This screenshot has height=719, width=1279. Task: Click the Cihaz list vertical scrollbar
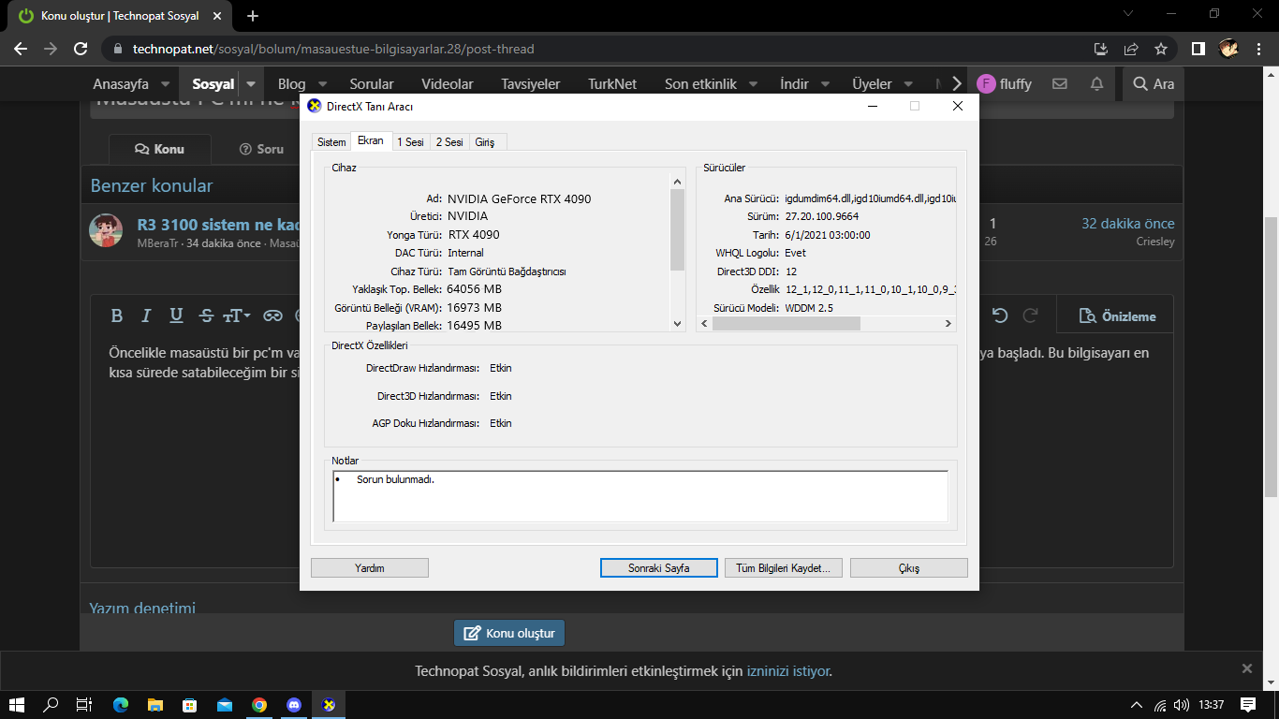coord(678,229)
